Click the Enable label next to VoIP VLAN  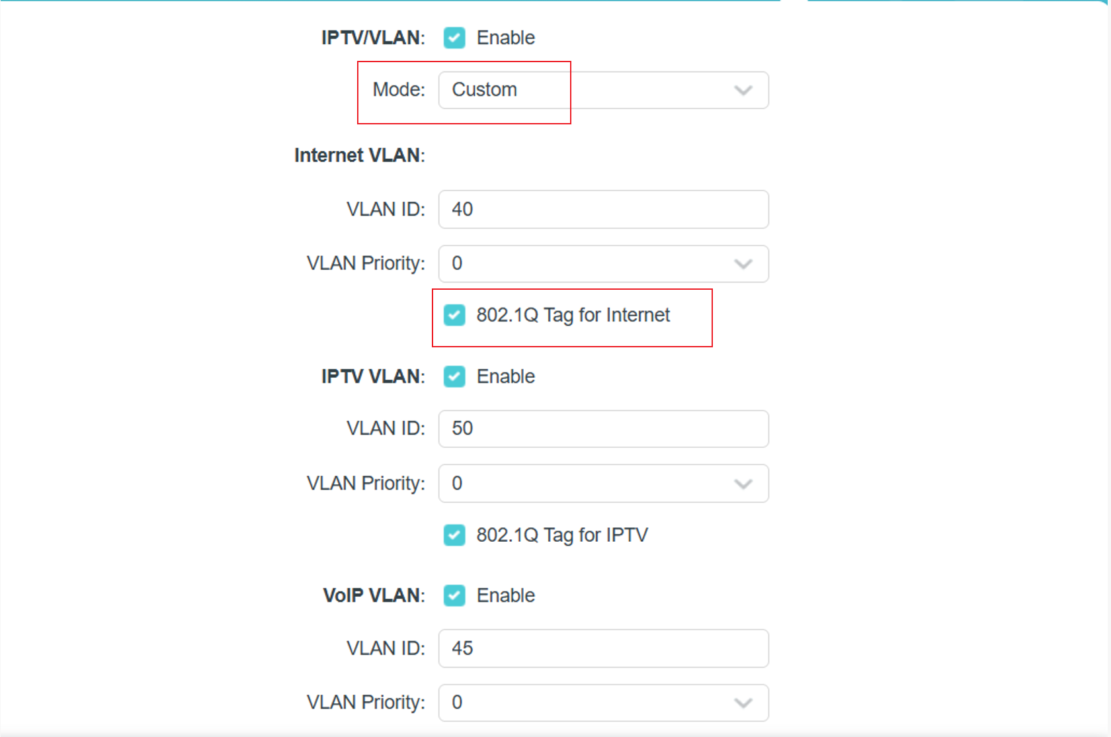505,595
